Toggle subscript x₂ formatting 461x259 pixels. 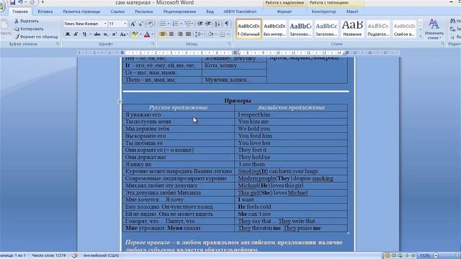(106, 35)
